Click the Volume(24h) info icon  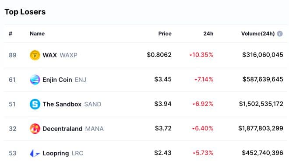[280, 34]
